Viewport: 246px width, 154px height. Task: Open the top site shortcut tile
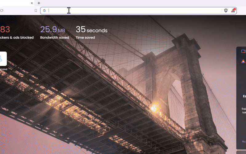(2, 59)
